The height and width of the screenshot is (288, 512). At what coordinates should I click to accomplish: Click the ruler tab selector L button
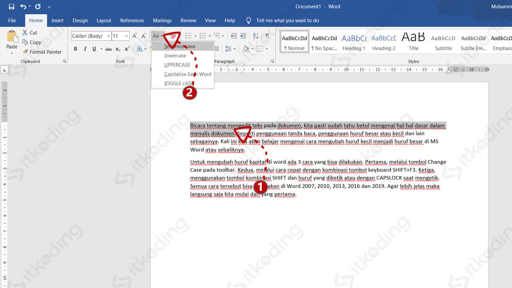coord(4,70)
